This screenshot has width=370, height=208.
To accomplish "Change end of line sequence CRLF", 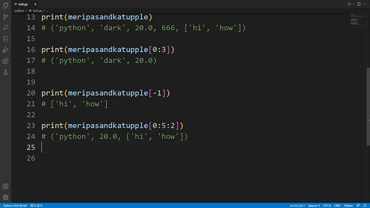I will click(x=337, y=206).
